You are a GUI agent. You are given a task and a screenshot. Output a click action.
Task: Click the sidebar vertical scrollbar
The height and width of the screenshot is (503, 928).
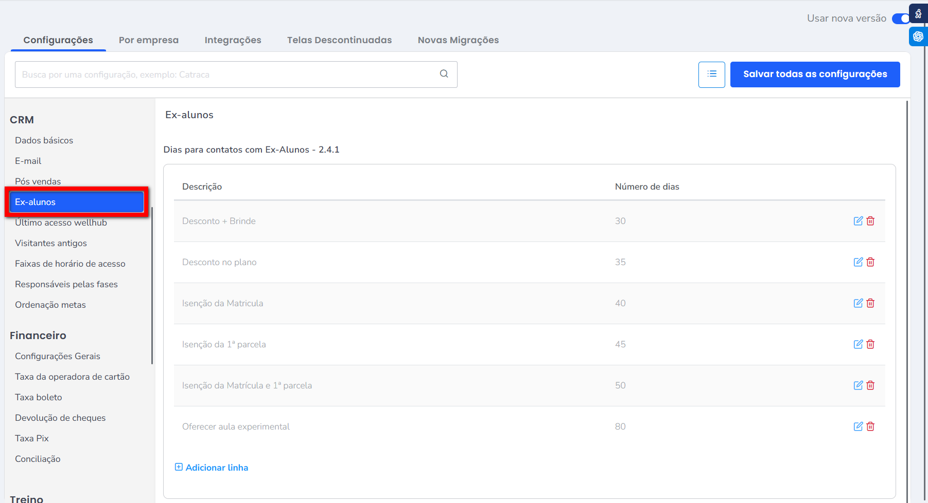[x=152, y=285]
